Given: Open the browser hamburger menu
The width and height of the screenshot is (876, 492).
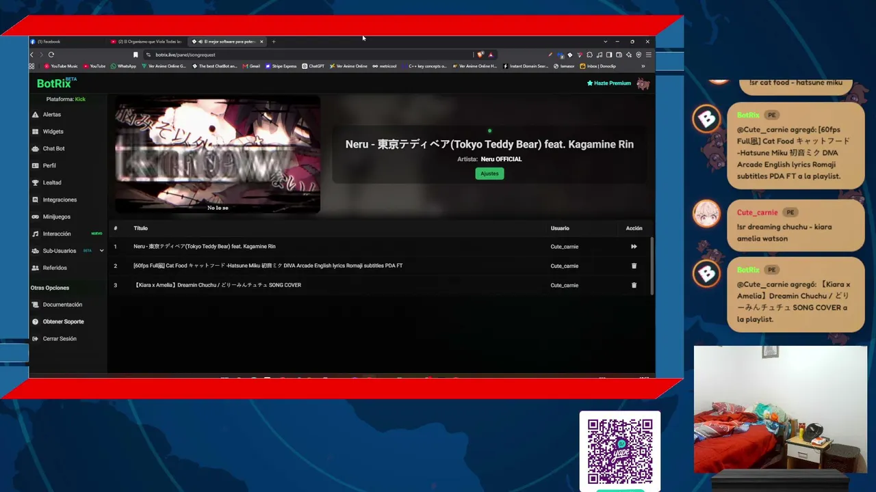Looking at the screenshot, I should pyautogui.click(x=648, y=55).
